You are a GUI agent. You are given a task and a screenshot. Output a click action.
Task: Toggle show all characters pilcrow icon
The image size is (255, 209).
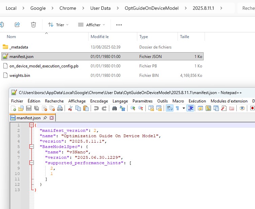(x=178, y=108)
